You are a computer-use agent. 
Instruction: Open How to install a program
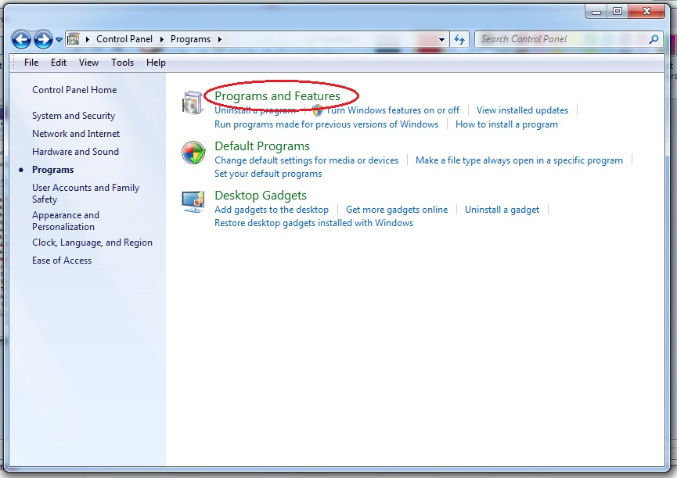coord(506,124)
